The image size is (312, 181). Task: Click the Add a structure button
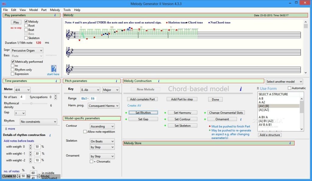[x=269, y=135]
